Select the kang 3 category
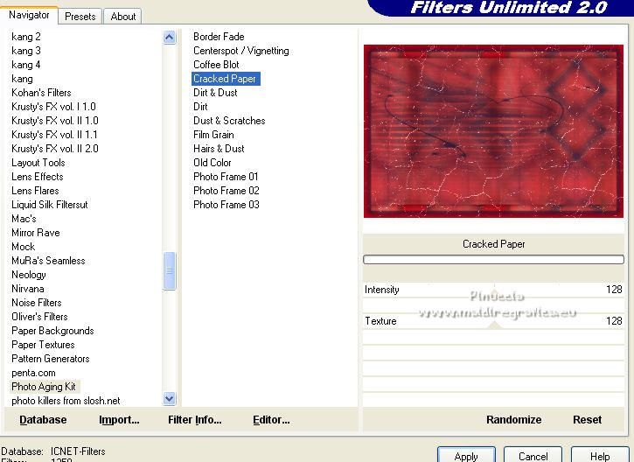This screenshot has width=634, height=462. [26, 51]
